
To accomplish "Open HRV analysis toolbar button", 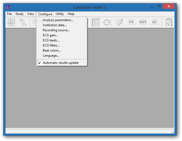I will [x=143, y=22].
